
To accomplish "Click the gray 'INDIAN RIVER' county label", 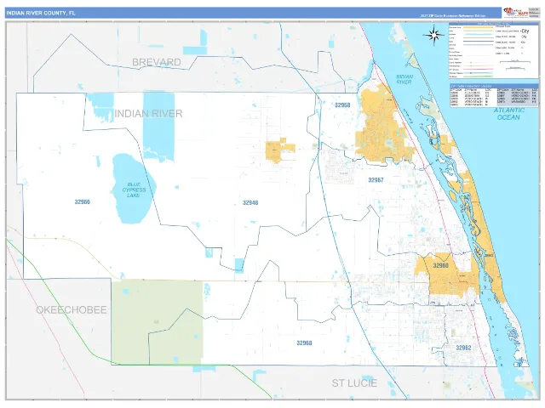I will (x=148, y=113).
